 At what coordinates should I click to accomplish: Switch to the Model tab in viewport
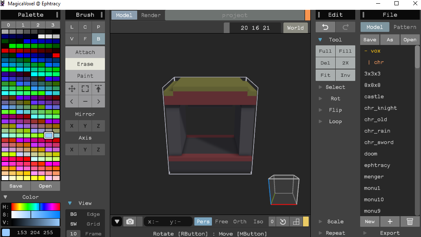click(124, 15)
